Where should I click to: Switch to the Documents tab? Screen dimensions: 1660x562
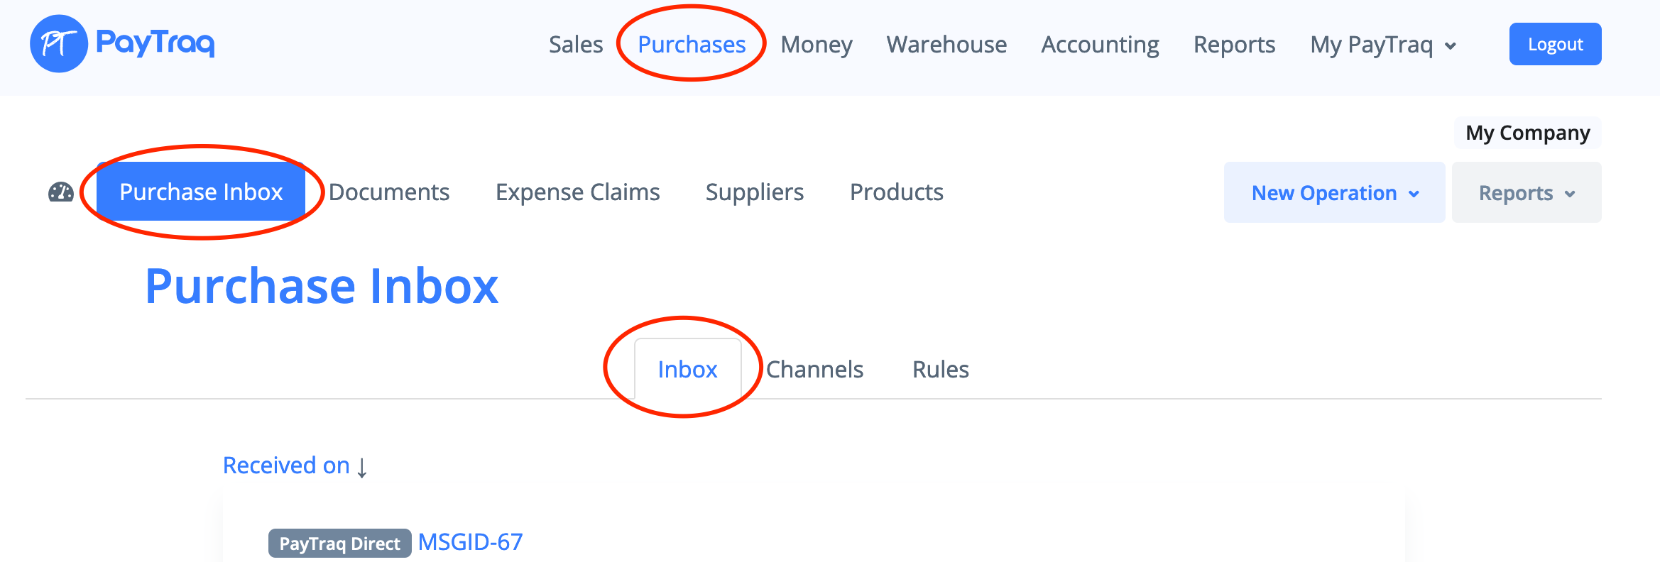[389, 192]
